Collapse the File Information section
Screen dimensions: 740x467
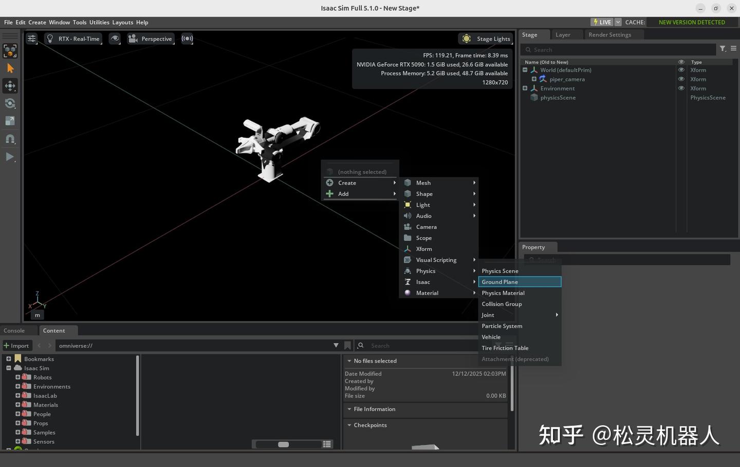tap(349, 409)
